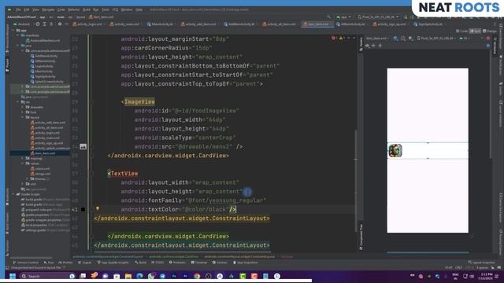Viewport: 504px width, 283px height.
Task: Open the App Quality Insights tool window
Action: [x=113, y=263]
